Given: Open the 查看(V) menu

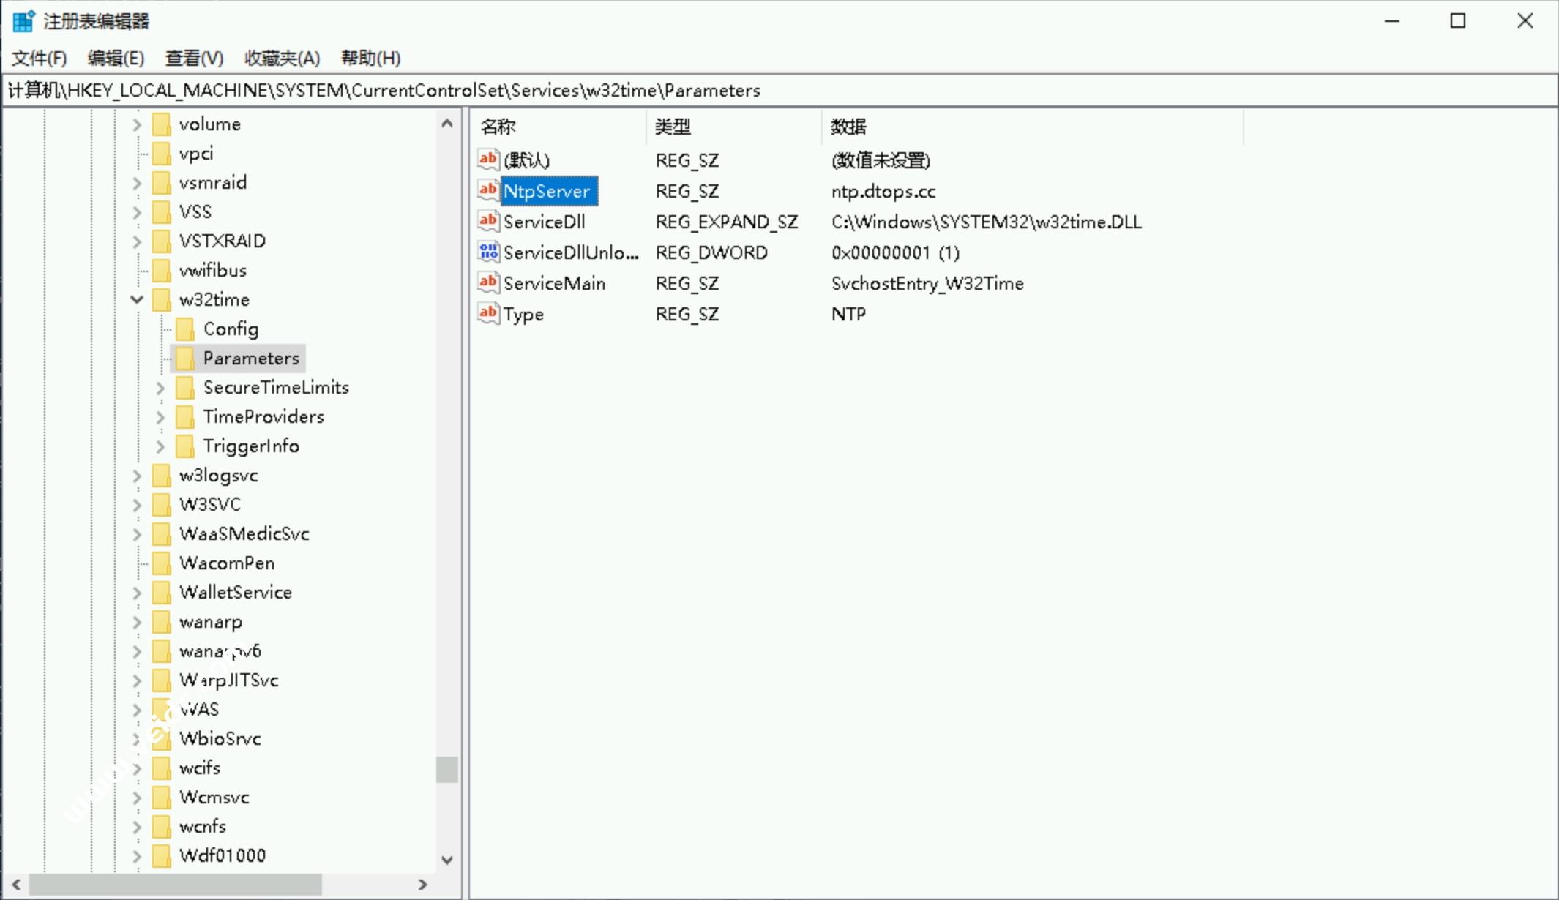Looking at the screenshot, I should 194,58.
